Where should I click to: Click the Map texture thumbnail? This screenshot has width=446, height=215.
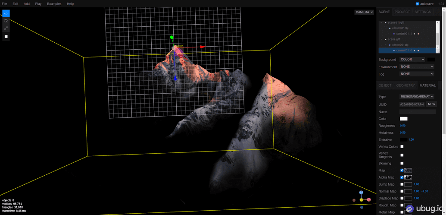(408, 170)
